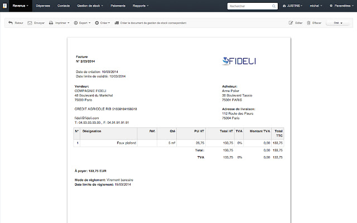Send invoice with Envoyer label
This screenshot has width=357, height=223.
[x=39, y=23]
